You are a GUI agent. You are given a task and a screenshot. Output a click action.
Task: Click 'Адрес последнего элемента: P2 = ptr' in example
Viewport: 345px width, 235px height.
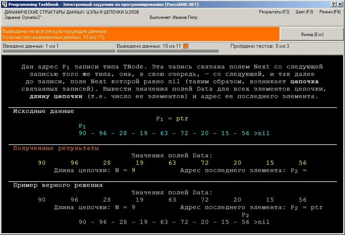pos(252,207)
